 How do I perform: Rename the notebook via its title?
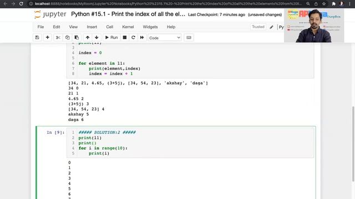(128, 14)
